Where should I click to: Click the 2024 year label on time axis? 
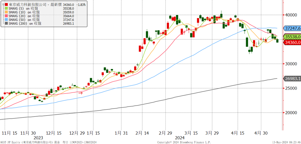pyautogui.click(x=180, y=138)
